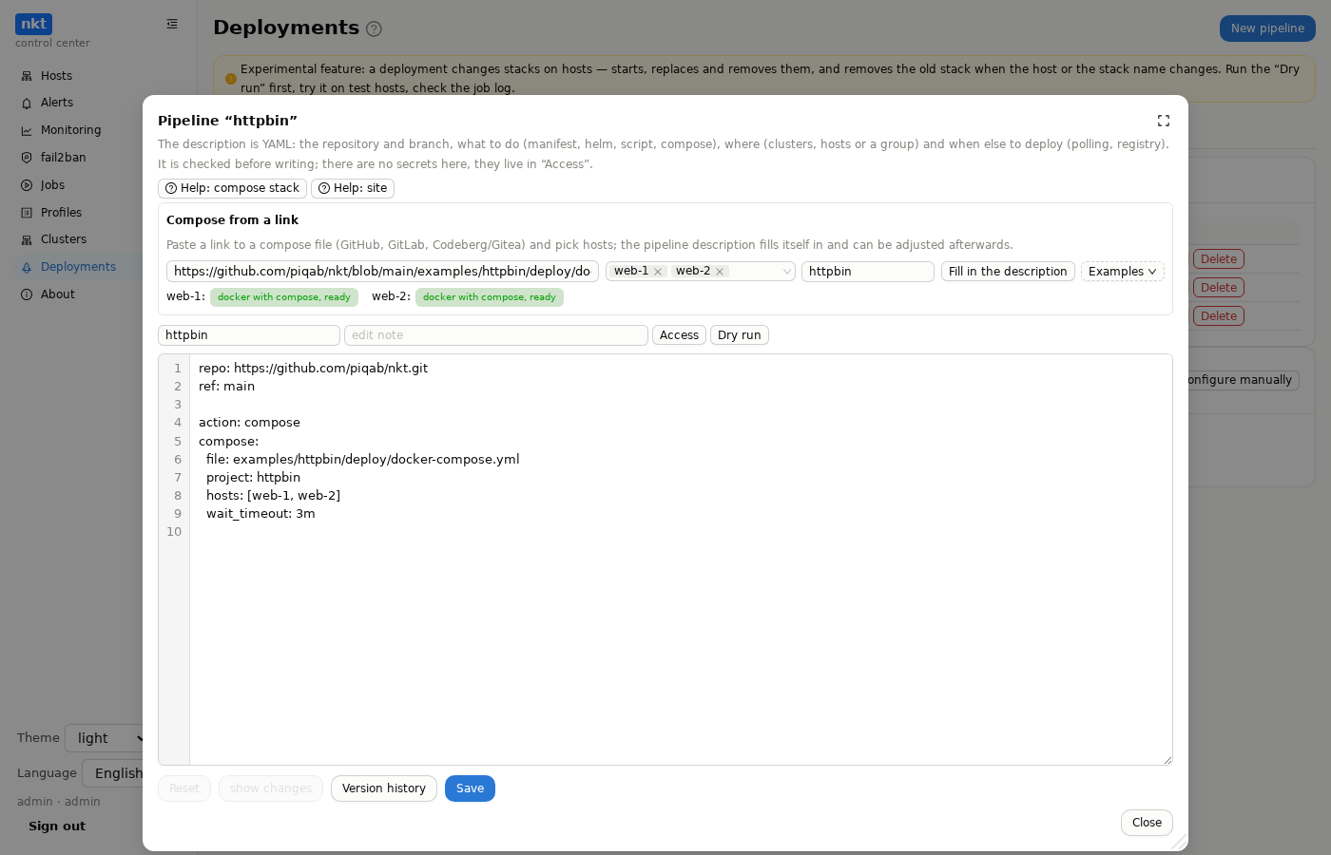
Task: Click the compose file link input field
Action: [x=382, y=272]
